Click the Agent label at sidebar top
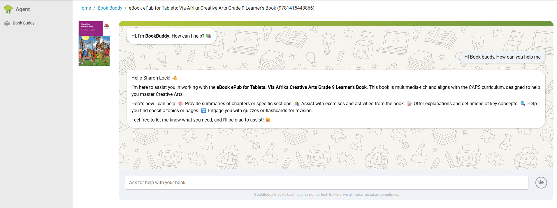The image size is (557, 208). (22, 9)
